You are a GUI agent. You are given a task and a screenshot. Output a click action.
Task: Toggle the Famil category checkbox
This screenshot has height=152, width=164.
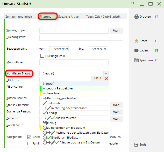[29, 143]
